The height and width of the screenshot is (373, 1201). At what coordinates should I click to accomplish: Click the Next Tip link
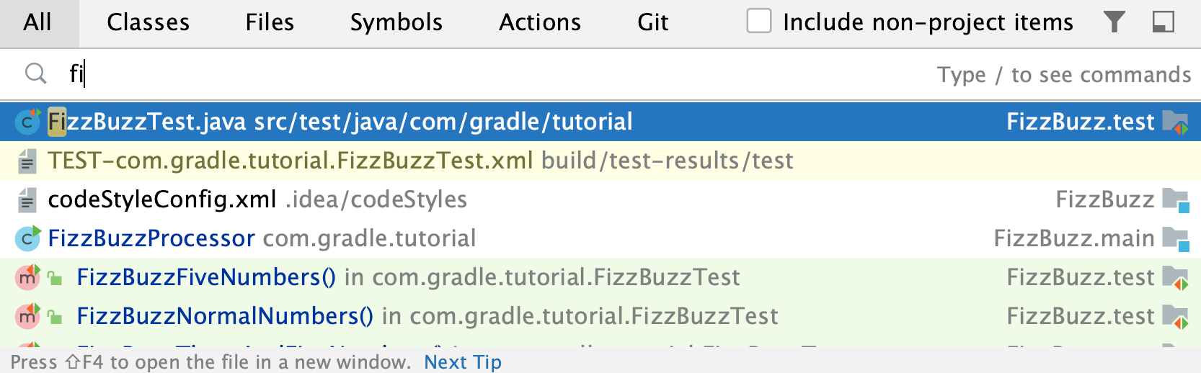[463, 361]
